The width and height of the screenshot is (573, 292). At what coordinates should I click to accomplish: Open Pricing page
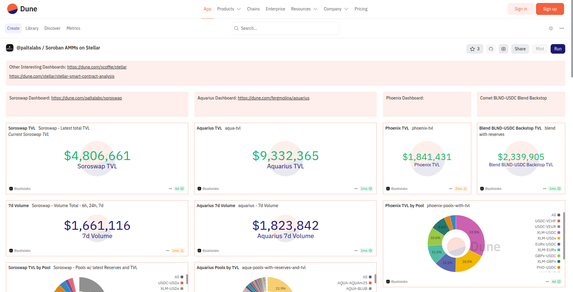pyautogui.click(x=361, y=9)
